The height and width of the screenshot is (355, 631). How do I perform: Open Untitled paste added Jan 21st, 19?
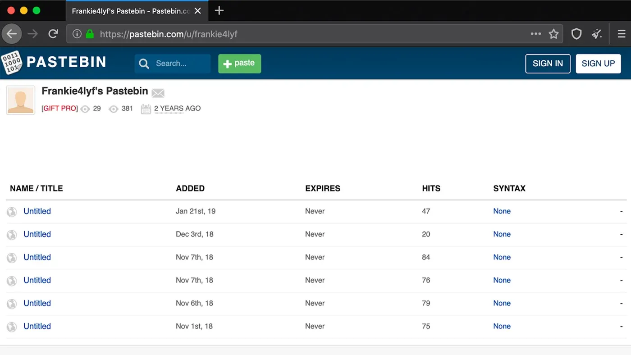37,211
